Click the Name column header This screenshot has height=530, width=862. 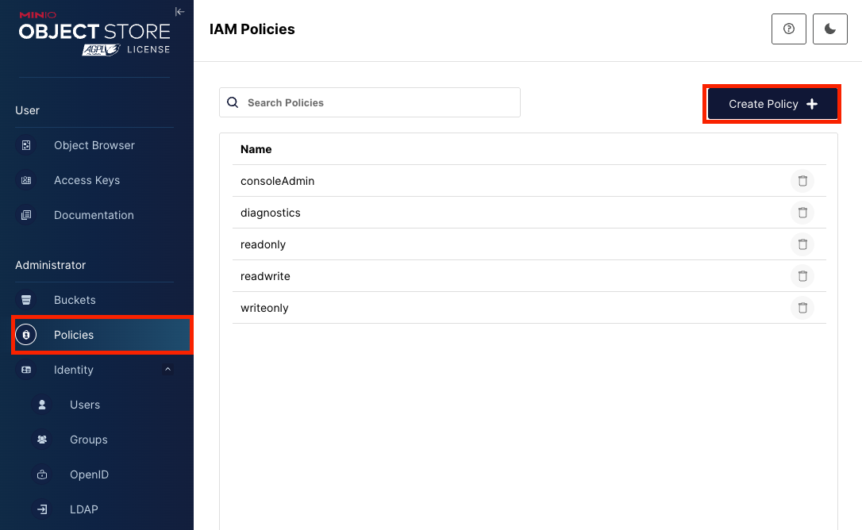point(256,149)
